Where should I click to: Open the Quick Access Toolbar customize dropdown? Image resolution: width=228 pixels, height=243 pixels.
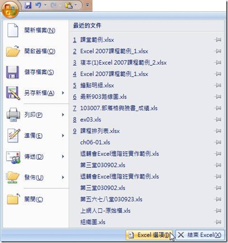pos(87,5)
